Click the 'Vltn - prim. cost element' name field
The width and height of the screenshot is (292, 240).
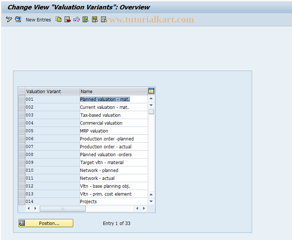[x=113, y=194]
